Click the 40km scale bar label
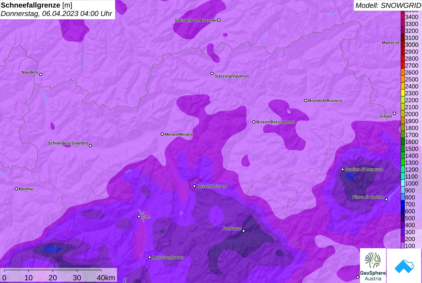Screen dimensions: 422x283 tap(106, 278)
